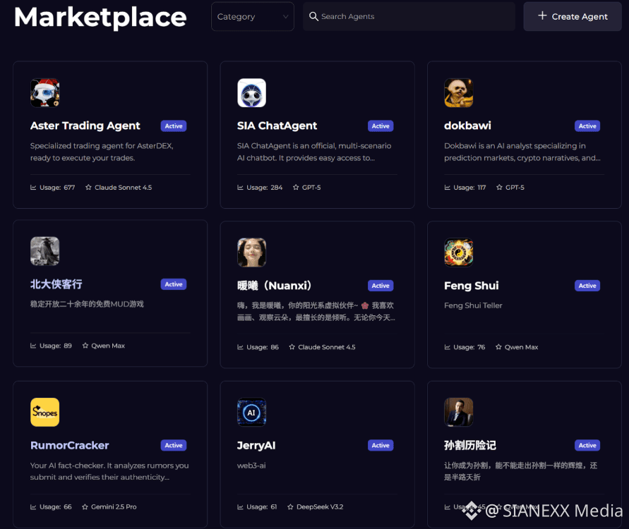Click the SIA ChatAgent robot avatar
The width and height of the screenshot is (629, 529).
[x=251, y=93]
